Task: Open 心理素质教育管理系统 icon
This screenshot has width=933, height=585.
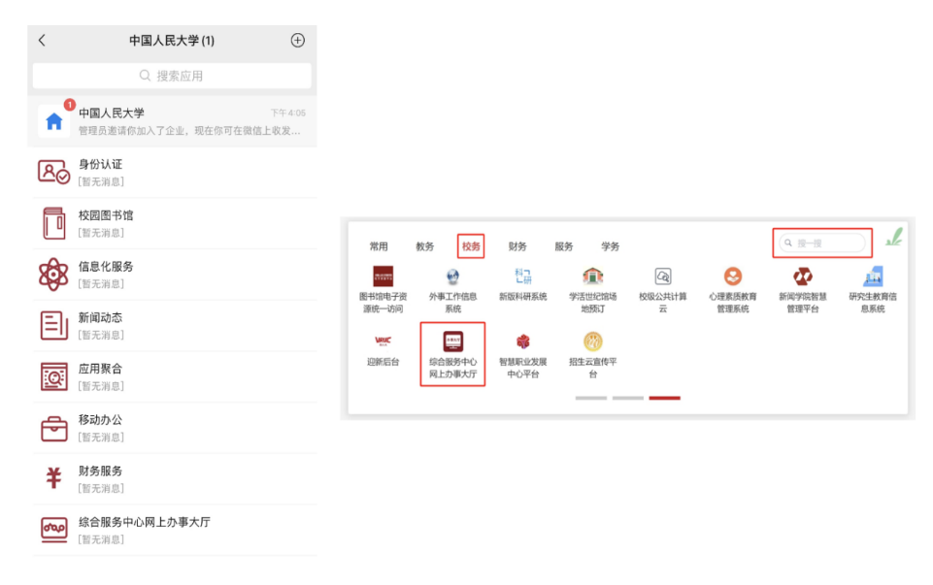Action: [733, 276]
